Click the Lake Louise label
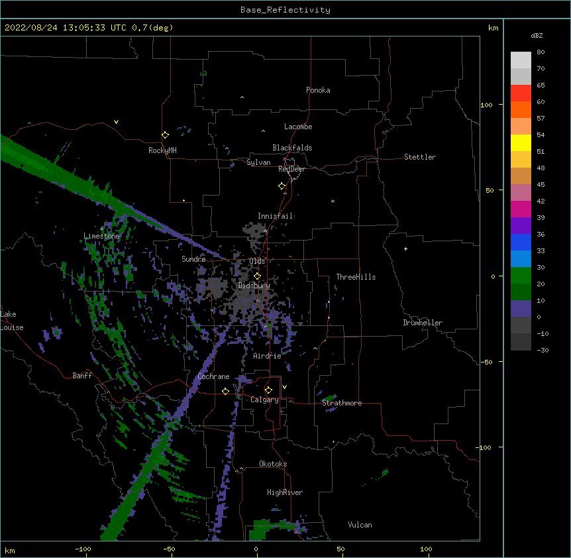Image resolution: width=571 pixels, height=558 pixels. click(12, 321)
